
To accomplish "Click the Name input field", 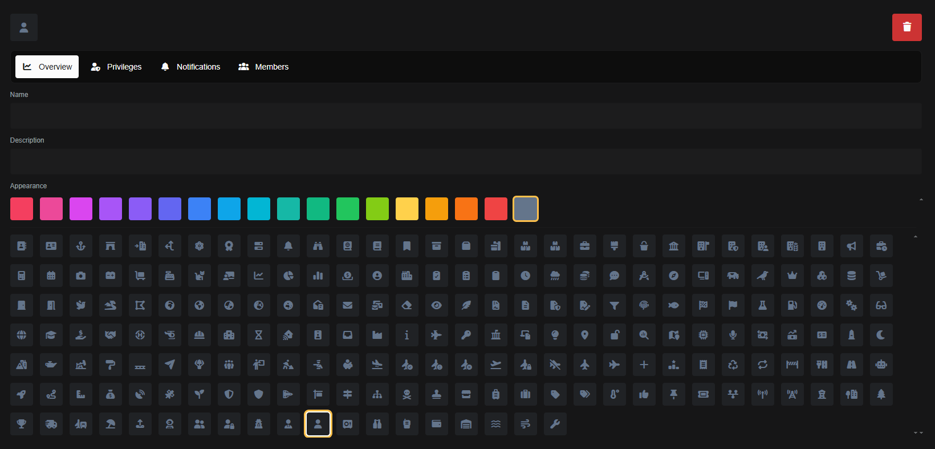I will [465, 116].
